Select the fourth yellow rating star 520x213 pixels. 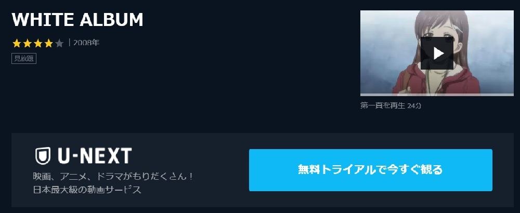point(48,43)
